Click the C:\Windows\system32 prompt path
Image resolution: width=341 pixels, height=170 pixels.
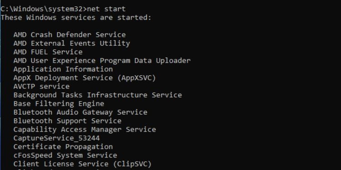click(42, 9)
